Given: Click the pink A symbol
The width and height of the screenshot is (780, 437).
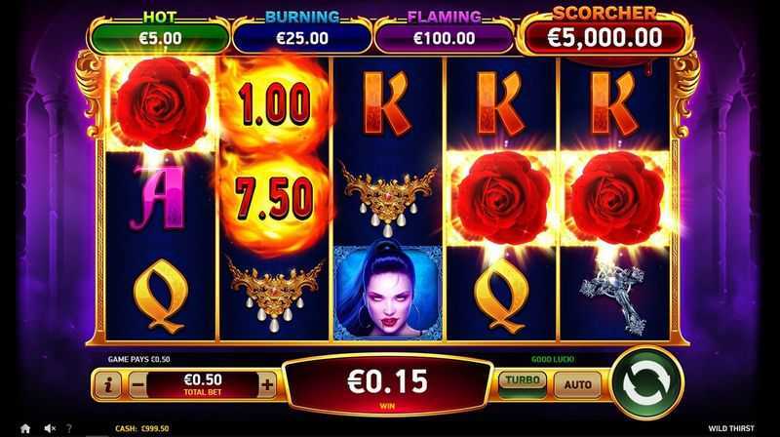Looking at the screenshot, I should point(159,198).
